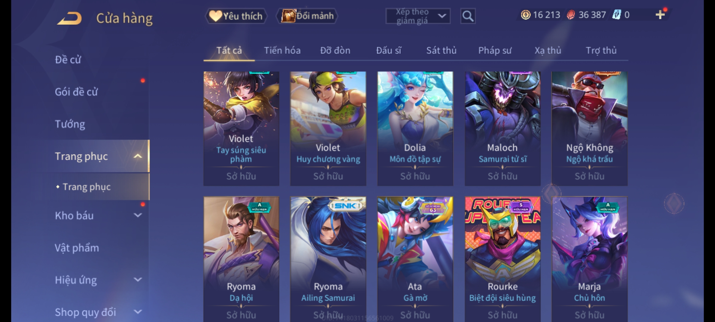Open the Tướng sidebar menu
This screenshot has width=715, height=322.
coord(70,124)
